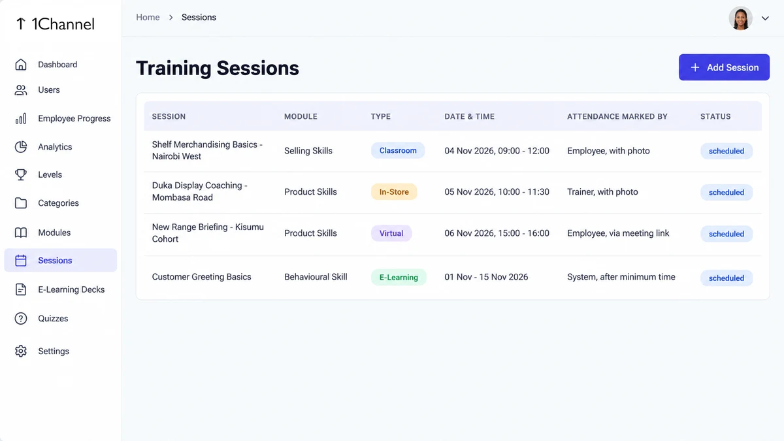Screen dimensions: 784x441
Task: Click the Employee Progress bar chart icon
Action: [x=21, y=119]
